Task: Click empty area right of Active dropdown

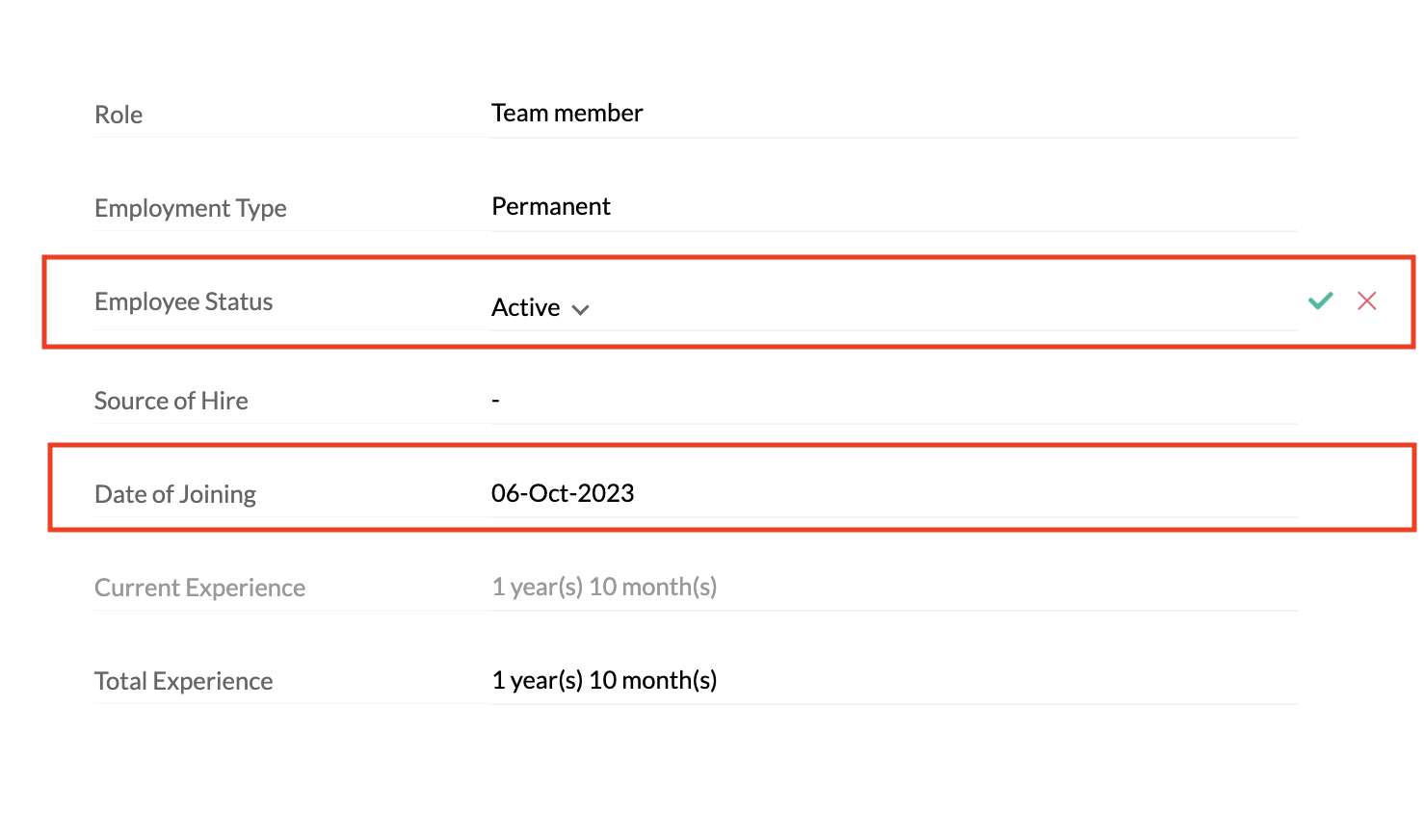Action: point(915,307)
